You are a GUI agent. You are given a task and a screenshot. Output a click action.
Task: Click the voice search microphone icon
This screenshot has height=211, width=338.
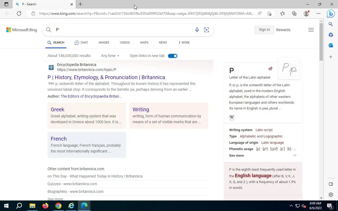point(197,30)
